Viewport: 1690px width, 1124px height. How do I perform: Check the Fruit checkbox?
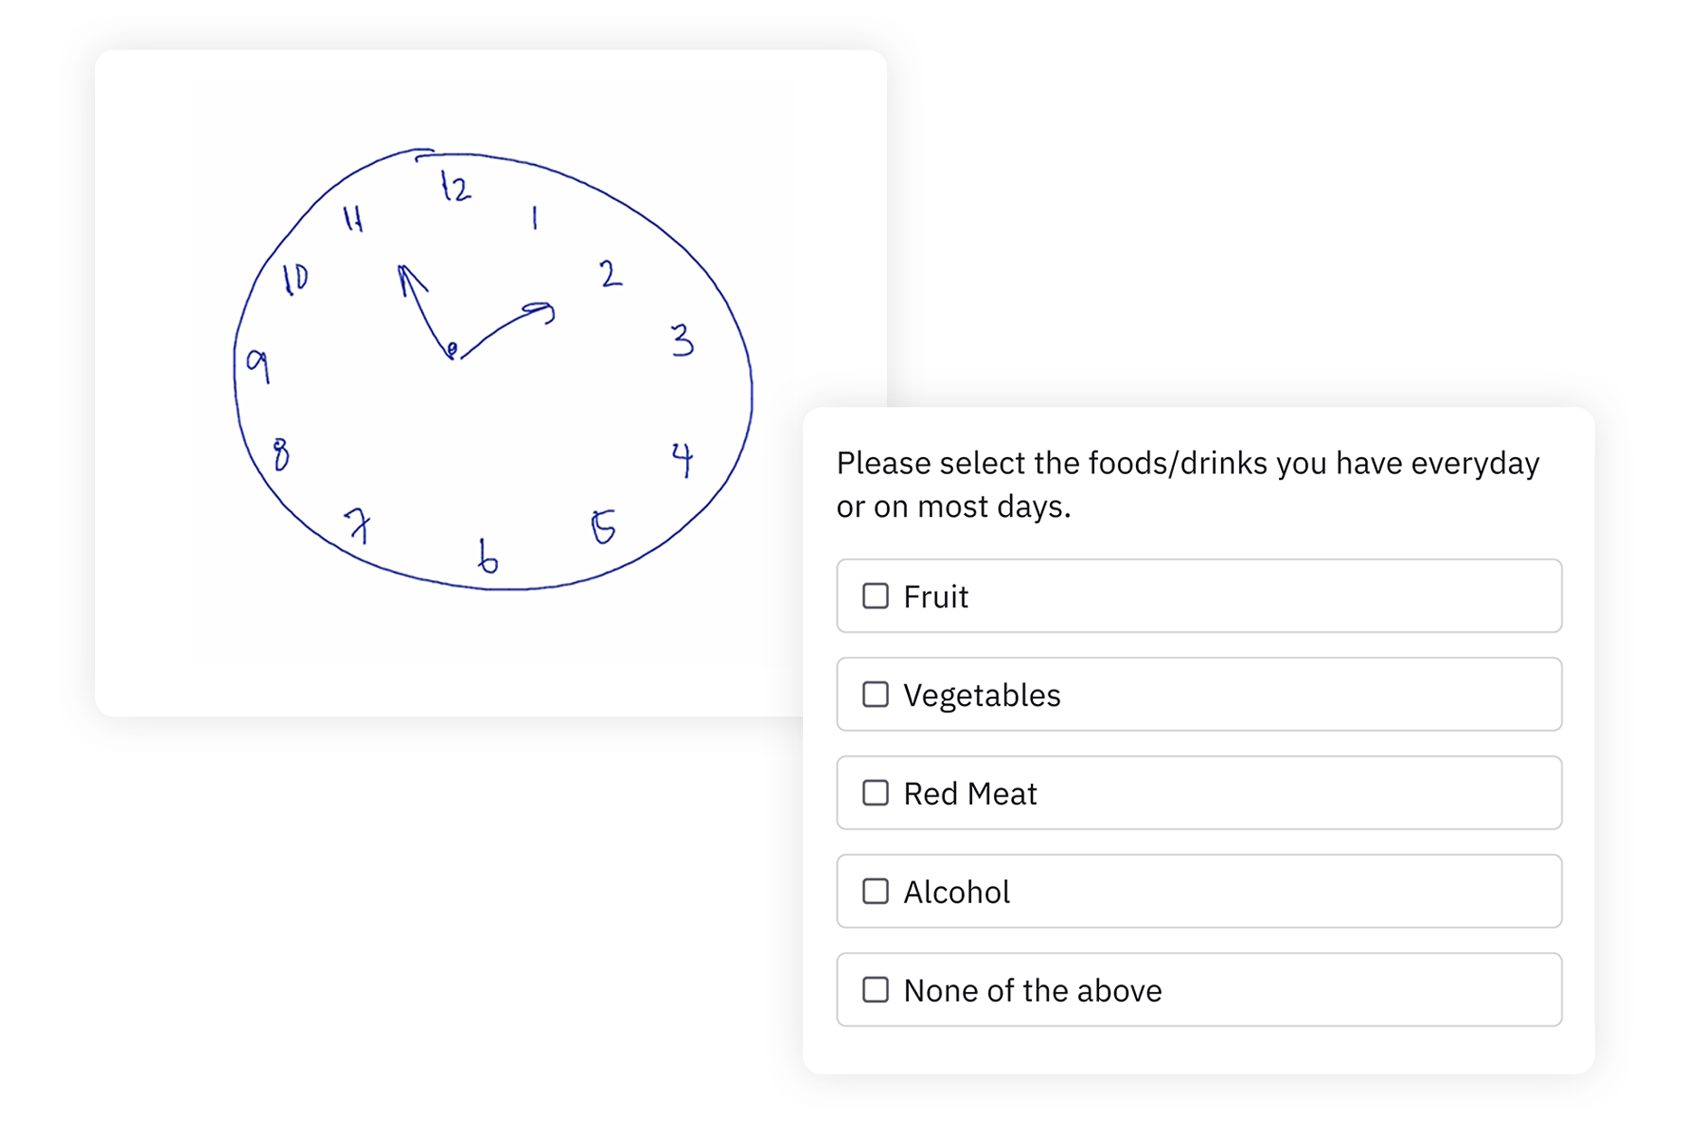coord(874,596)
